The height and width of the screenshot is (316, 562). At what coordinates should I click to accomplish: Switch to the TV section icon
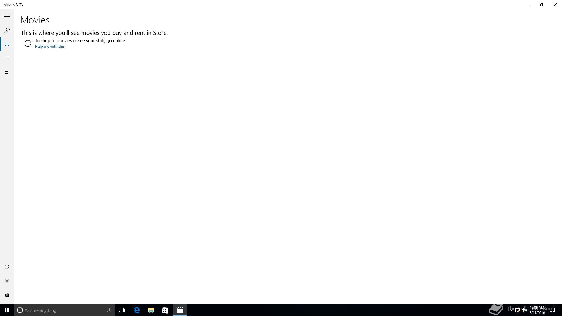coord(7,59)
